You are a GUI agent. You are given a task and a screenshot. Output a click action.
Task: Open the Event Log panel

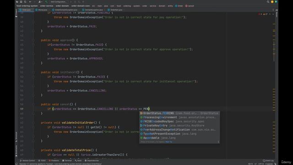pyautogui.click(x=268, y=160)
